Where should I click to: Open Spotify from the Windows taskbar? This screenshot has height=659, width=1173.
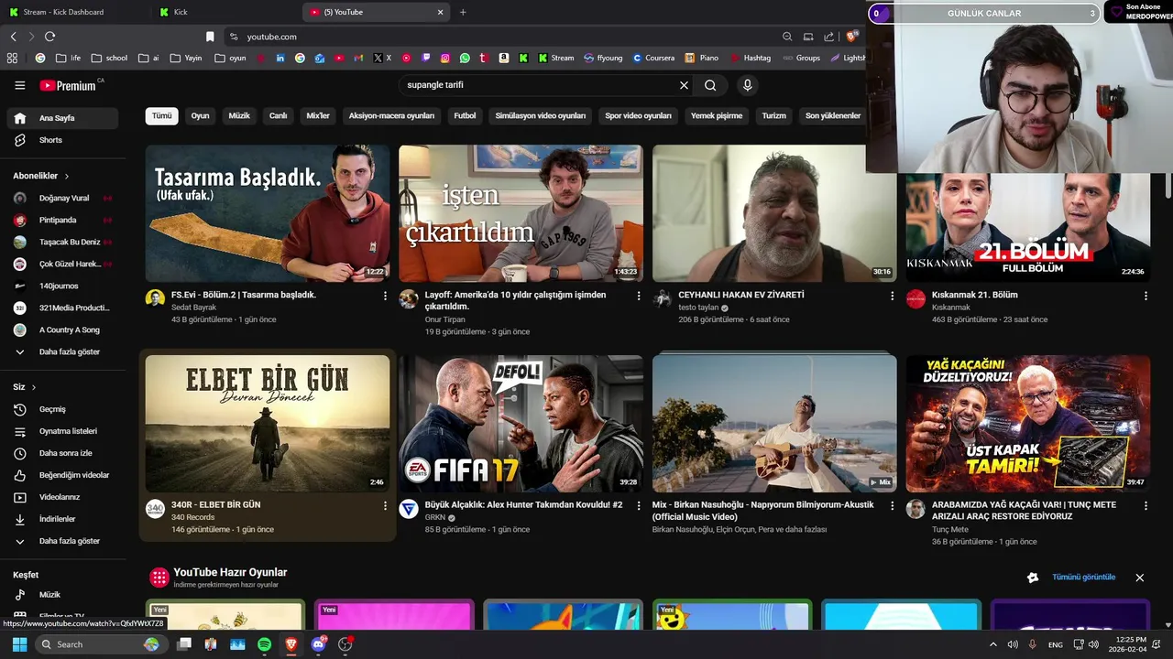[x=264, y=644]
